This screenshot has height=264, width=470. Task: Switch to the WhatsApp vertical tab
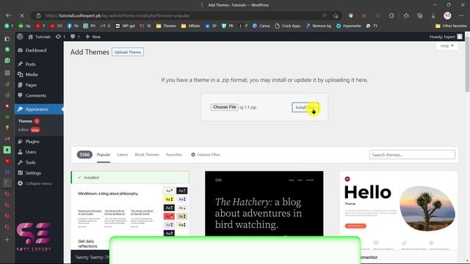[x=7, y=60]
